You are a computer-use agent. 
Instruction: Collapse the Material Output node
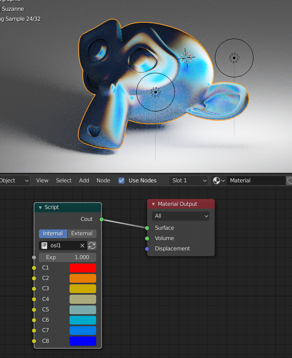(x=153, y=204)
